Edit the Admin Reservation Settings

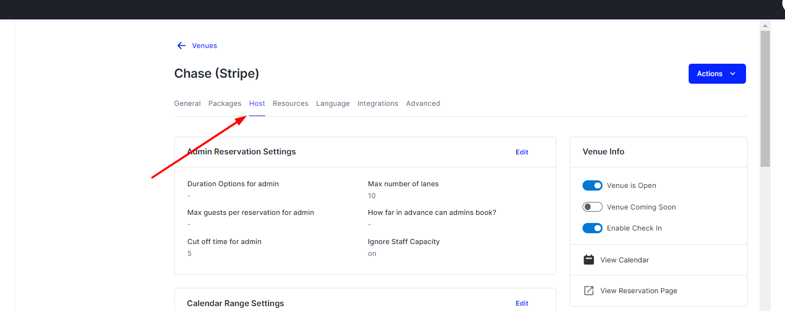click(522, 152)
